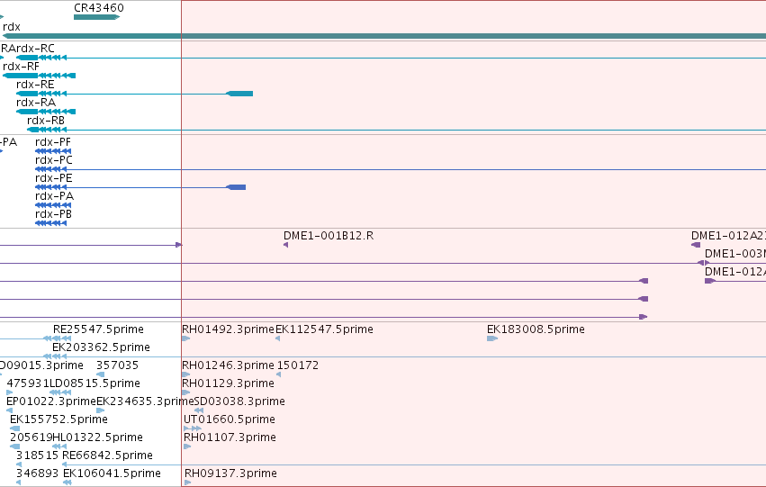Click the UT01660.5prime EST label
This screenshot has width=766, height=487.
(x=230, y=420)
